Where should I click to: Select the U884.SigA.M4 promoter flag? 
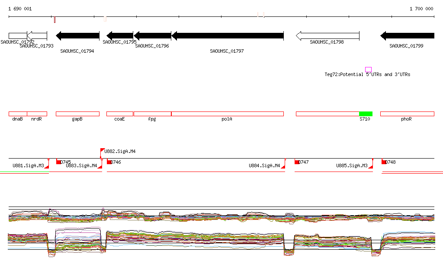pos(283,167)
